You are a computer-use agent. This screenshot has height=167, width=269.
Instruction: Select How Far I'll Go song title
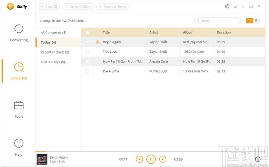pos(123,61)
